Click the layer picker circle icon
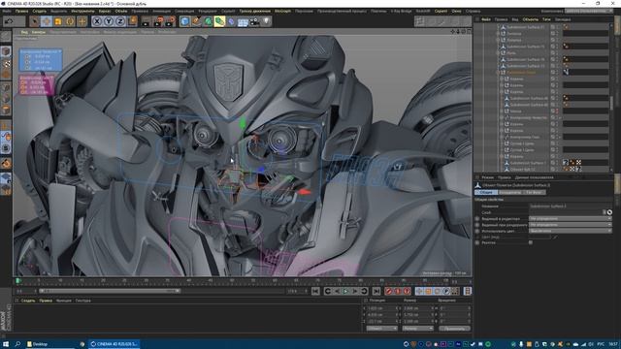The width and height of the screenshot is (621, 349). 609,212
